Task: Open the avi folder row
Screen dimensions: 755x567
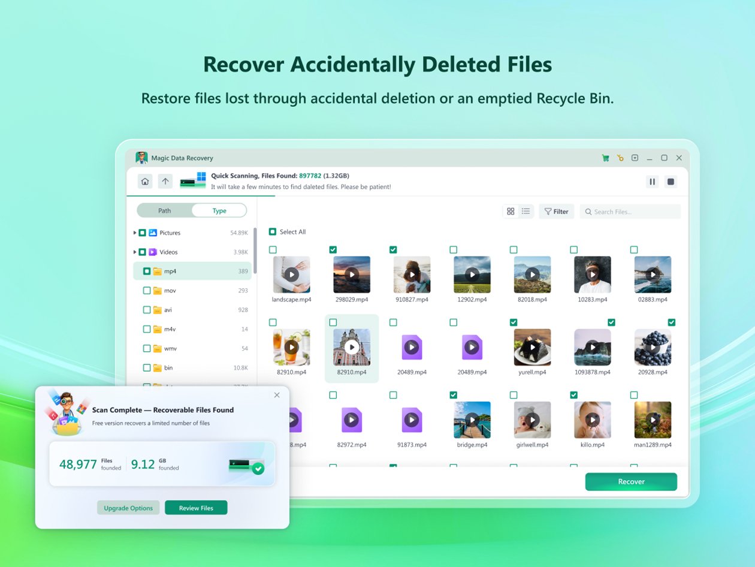Action: 192,310
